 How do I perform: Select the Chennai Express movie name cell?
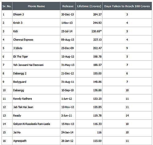point(36,40)
